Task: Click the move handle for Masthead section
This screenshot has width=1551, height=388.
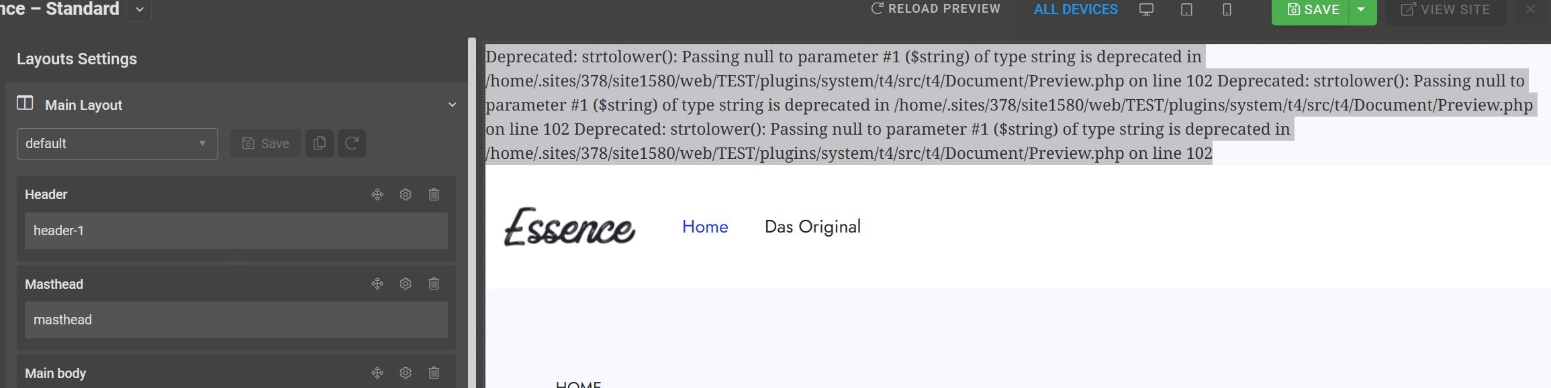Action: tap(377, 283)
